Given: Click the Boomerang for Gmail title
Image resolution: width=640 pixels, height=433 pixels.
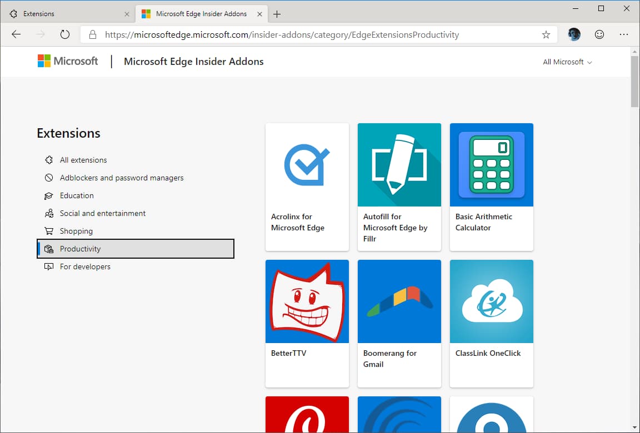Looking at the screenshot, I should click(390, 359).
